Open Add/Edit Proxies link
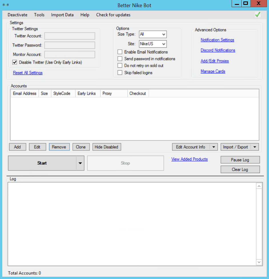 215,61
